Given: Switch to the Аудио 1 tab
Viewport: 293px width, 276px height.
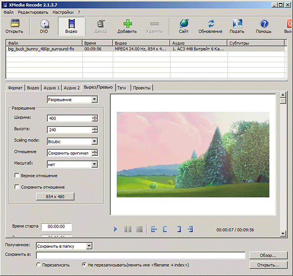Looking at the screenshot, I should 51,87.
